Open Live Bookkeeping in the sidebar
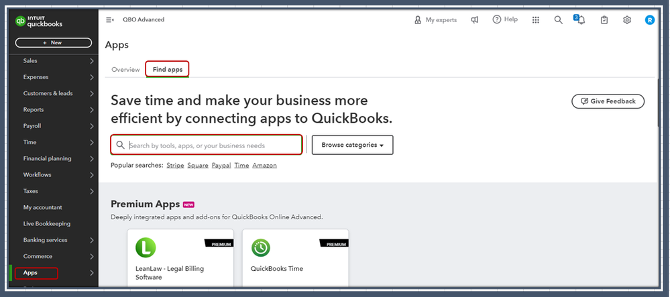The width and height of the screenshot is (670, 297). tap(47, 223)
